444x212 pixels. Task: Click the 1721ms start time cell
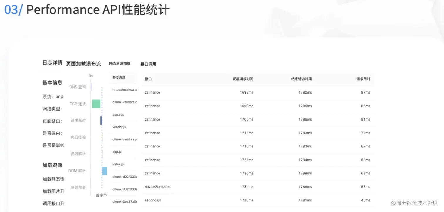point(246,160)
